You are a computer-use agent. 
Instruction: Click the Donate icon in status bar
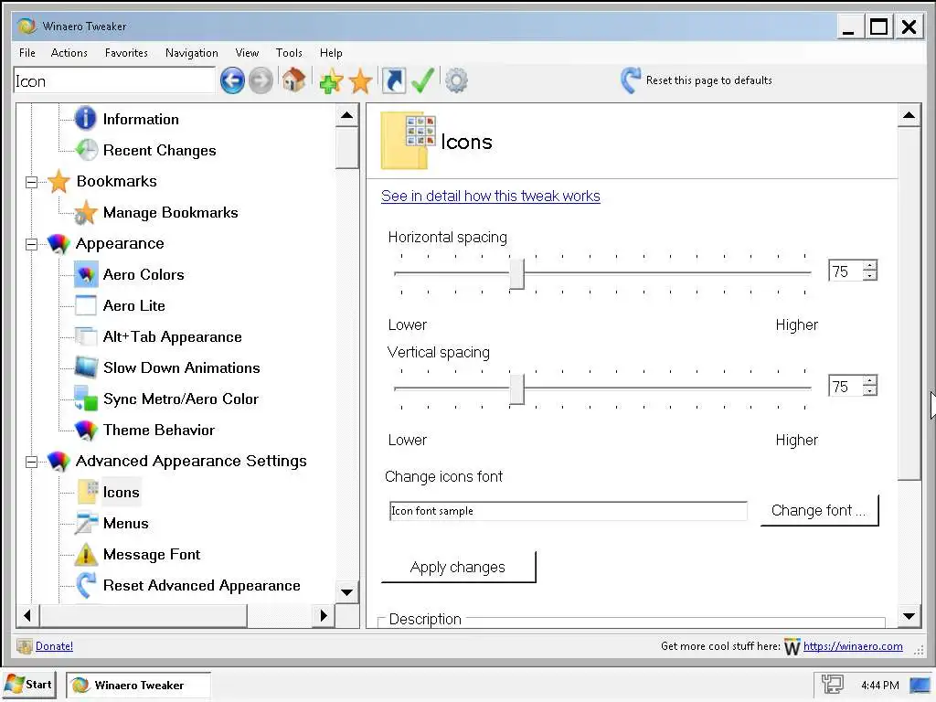click(25, 646)
